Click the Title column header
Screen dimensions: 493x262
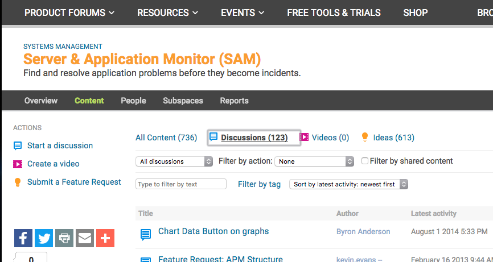point(146,213)
